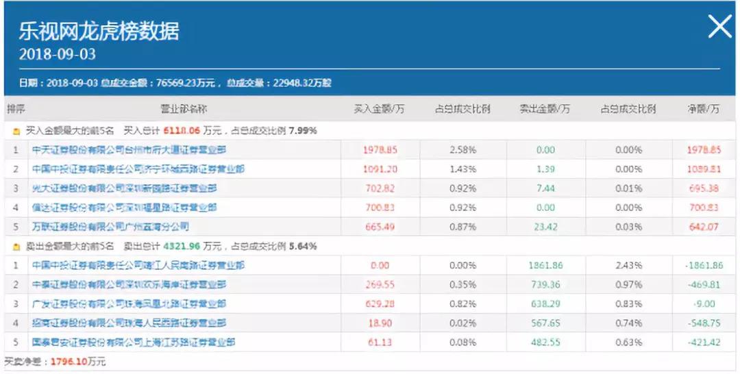
Task: Select the buy amount cell 1978.85
Action: [x=380, y=149]
